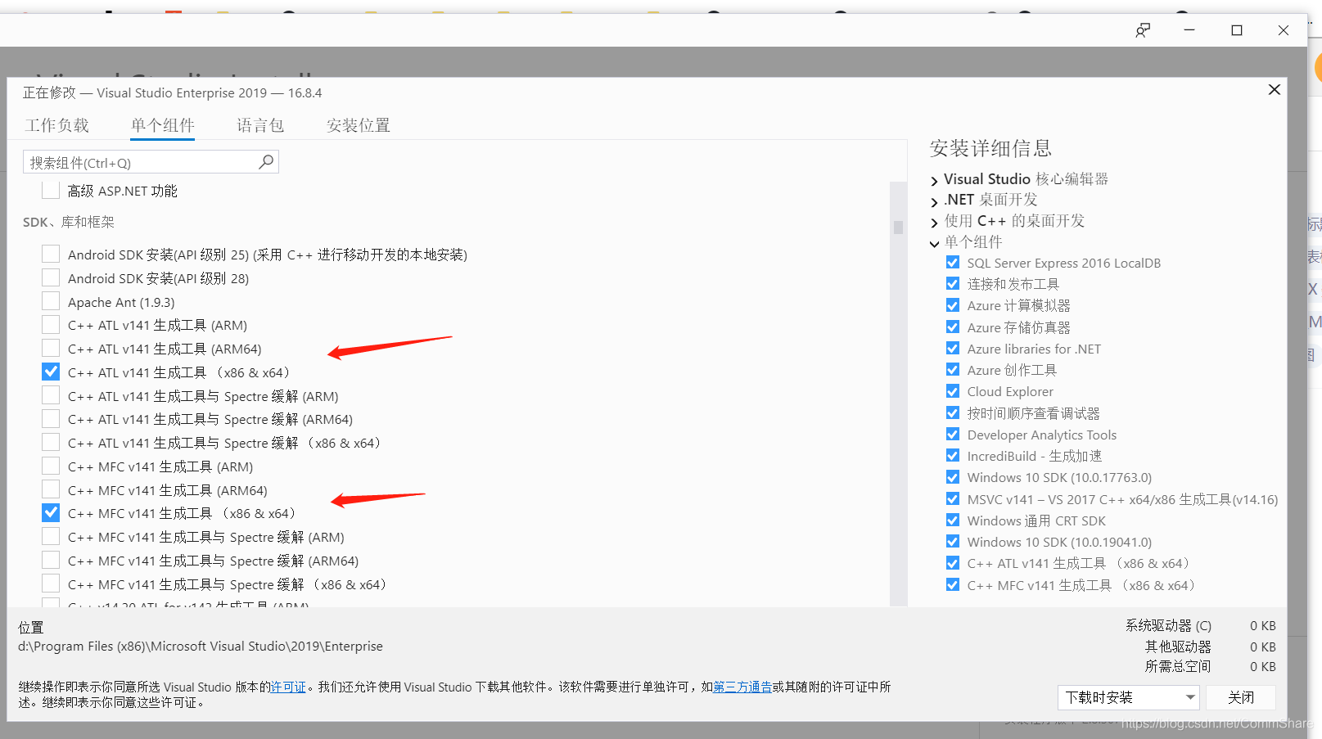Uncheck C++ MFC v141 生成工具 (x86 & x64)
This screenshot has width=1322, height=739.
point(51,512)
